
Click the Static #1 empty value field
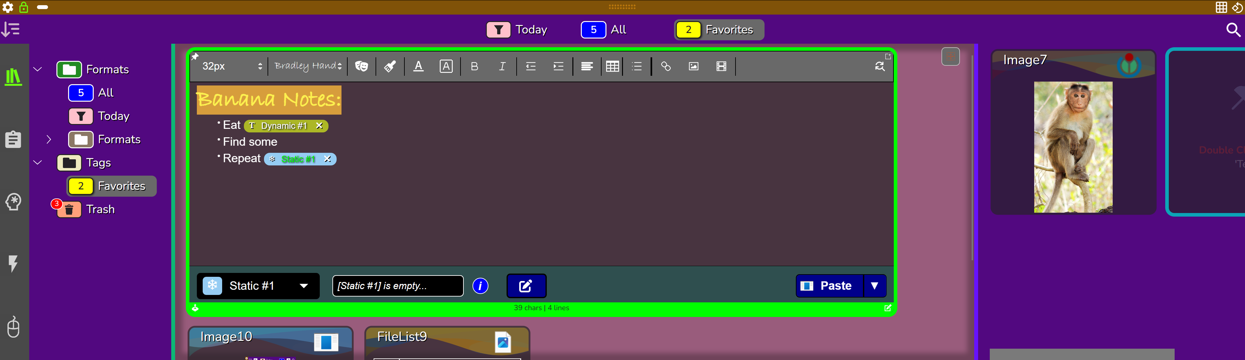(x=397, y=286)
